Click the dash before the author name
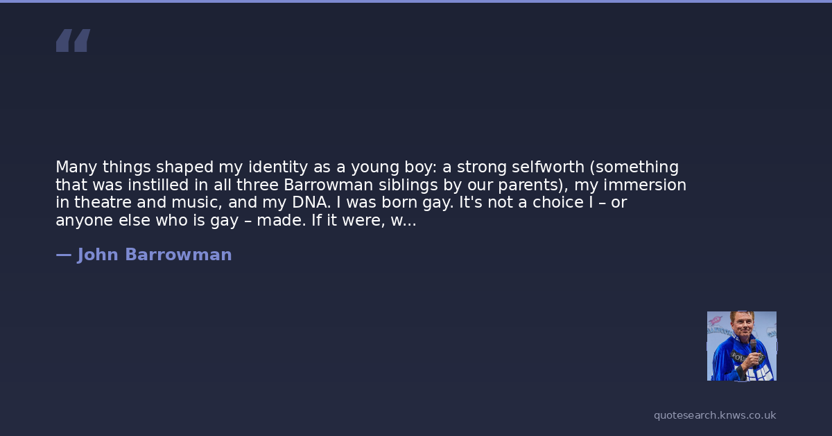The width and height of the screenshot is (832, 436). [63, 255]
